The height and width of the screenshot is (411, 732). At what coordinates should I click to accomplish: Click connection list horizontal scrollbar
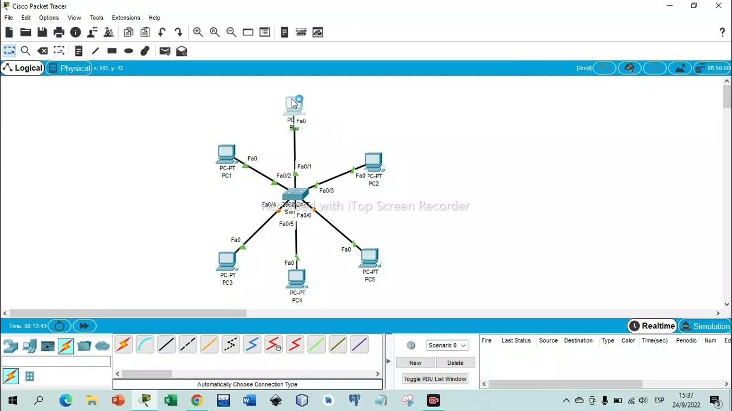point(147,374)
